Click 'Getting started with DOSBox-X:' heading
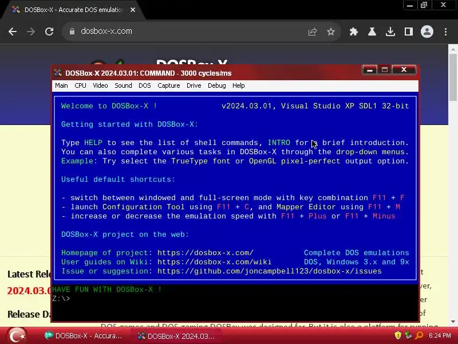458x344 pixels. pyautogui.click(x=130, y=124)
